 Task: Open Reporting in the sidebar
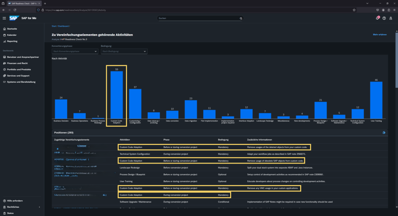click(x=12, y=41)
